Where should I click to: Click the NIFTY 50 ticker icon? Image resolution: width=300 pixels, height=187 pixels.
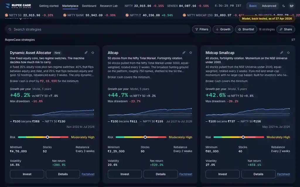pos(6,15)
